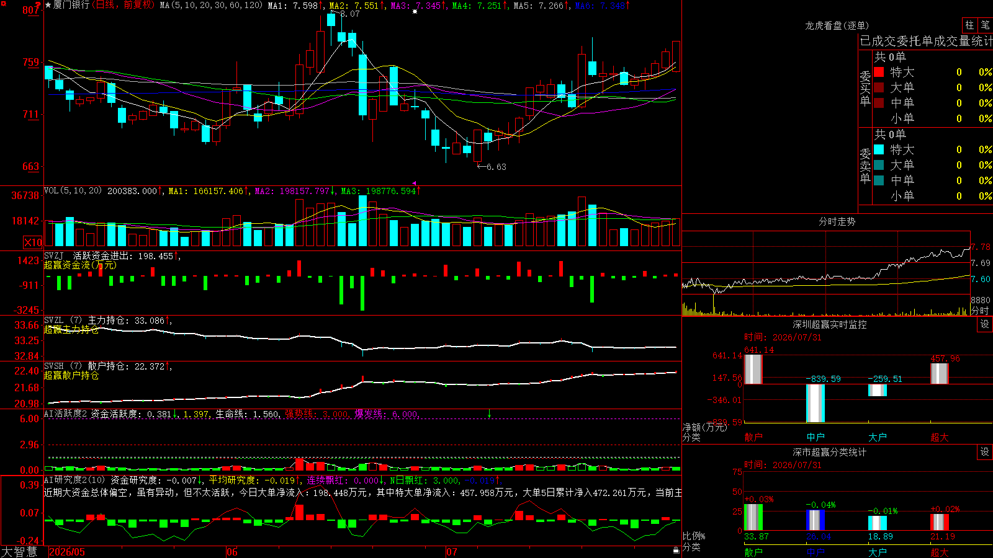Click the 超赢主力持仓 legend label
This screenshot has width=993, height=558.
[71, 330]
